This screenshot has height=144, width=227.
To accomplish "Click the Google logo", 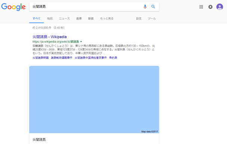I will click(x=13, y=7).
